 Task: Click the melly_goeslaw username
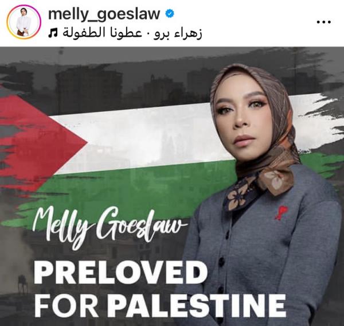(104, 14)
